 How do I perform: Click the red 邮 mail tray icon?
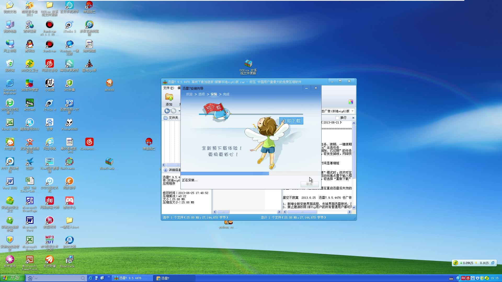[x=463, y=278]
